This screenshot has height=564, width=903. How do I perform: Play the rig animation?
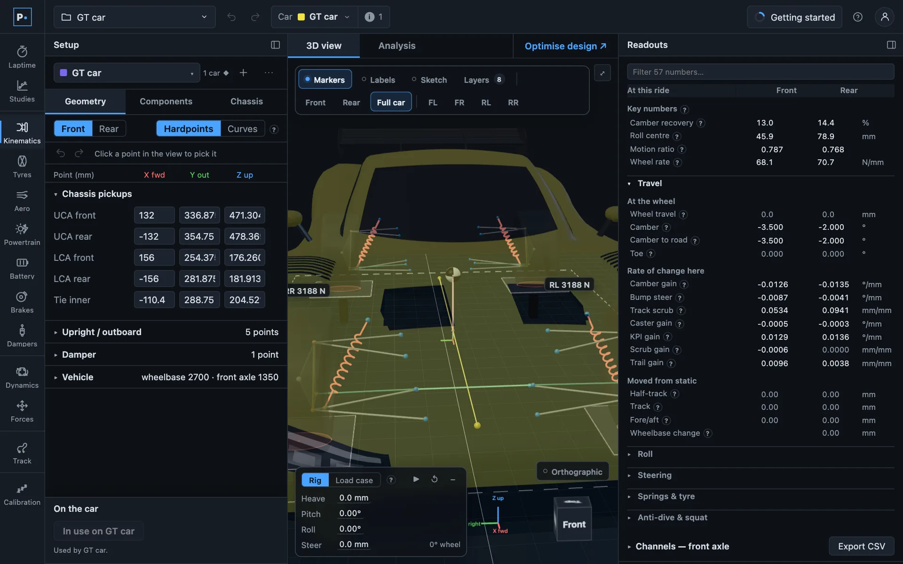pyautogui.click(x=416, y=479)
